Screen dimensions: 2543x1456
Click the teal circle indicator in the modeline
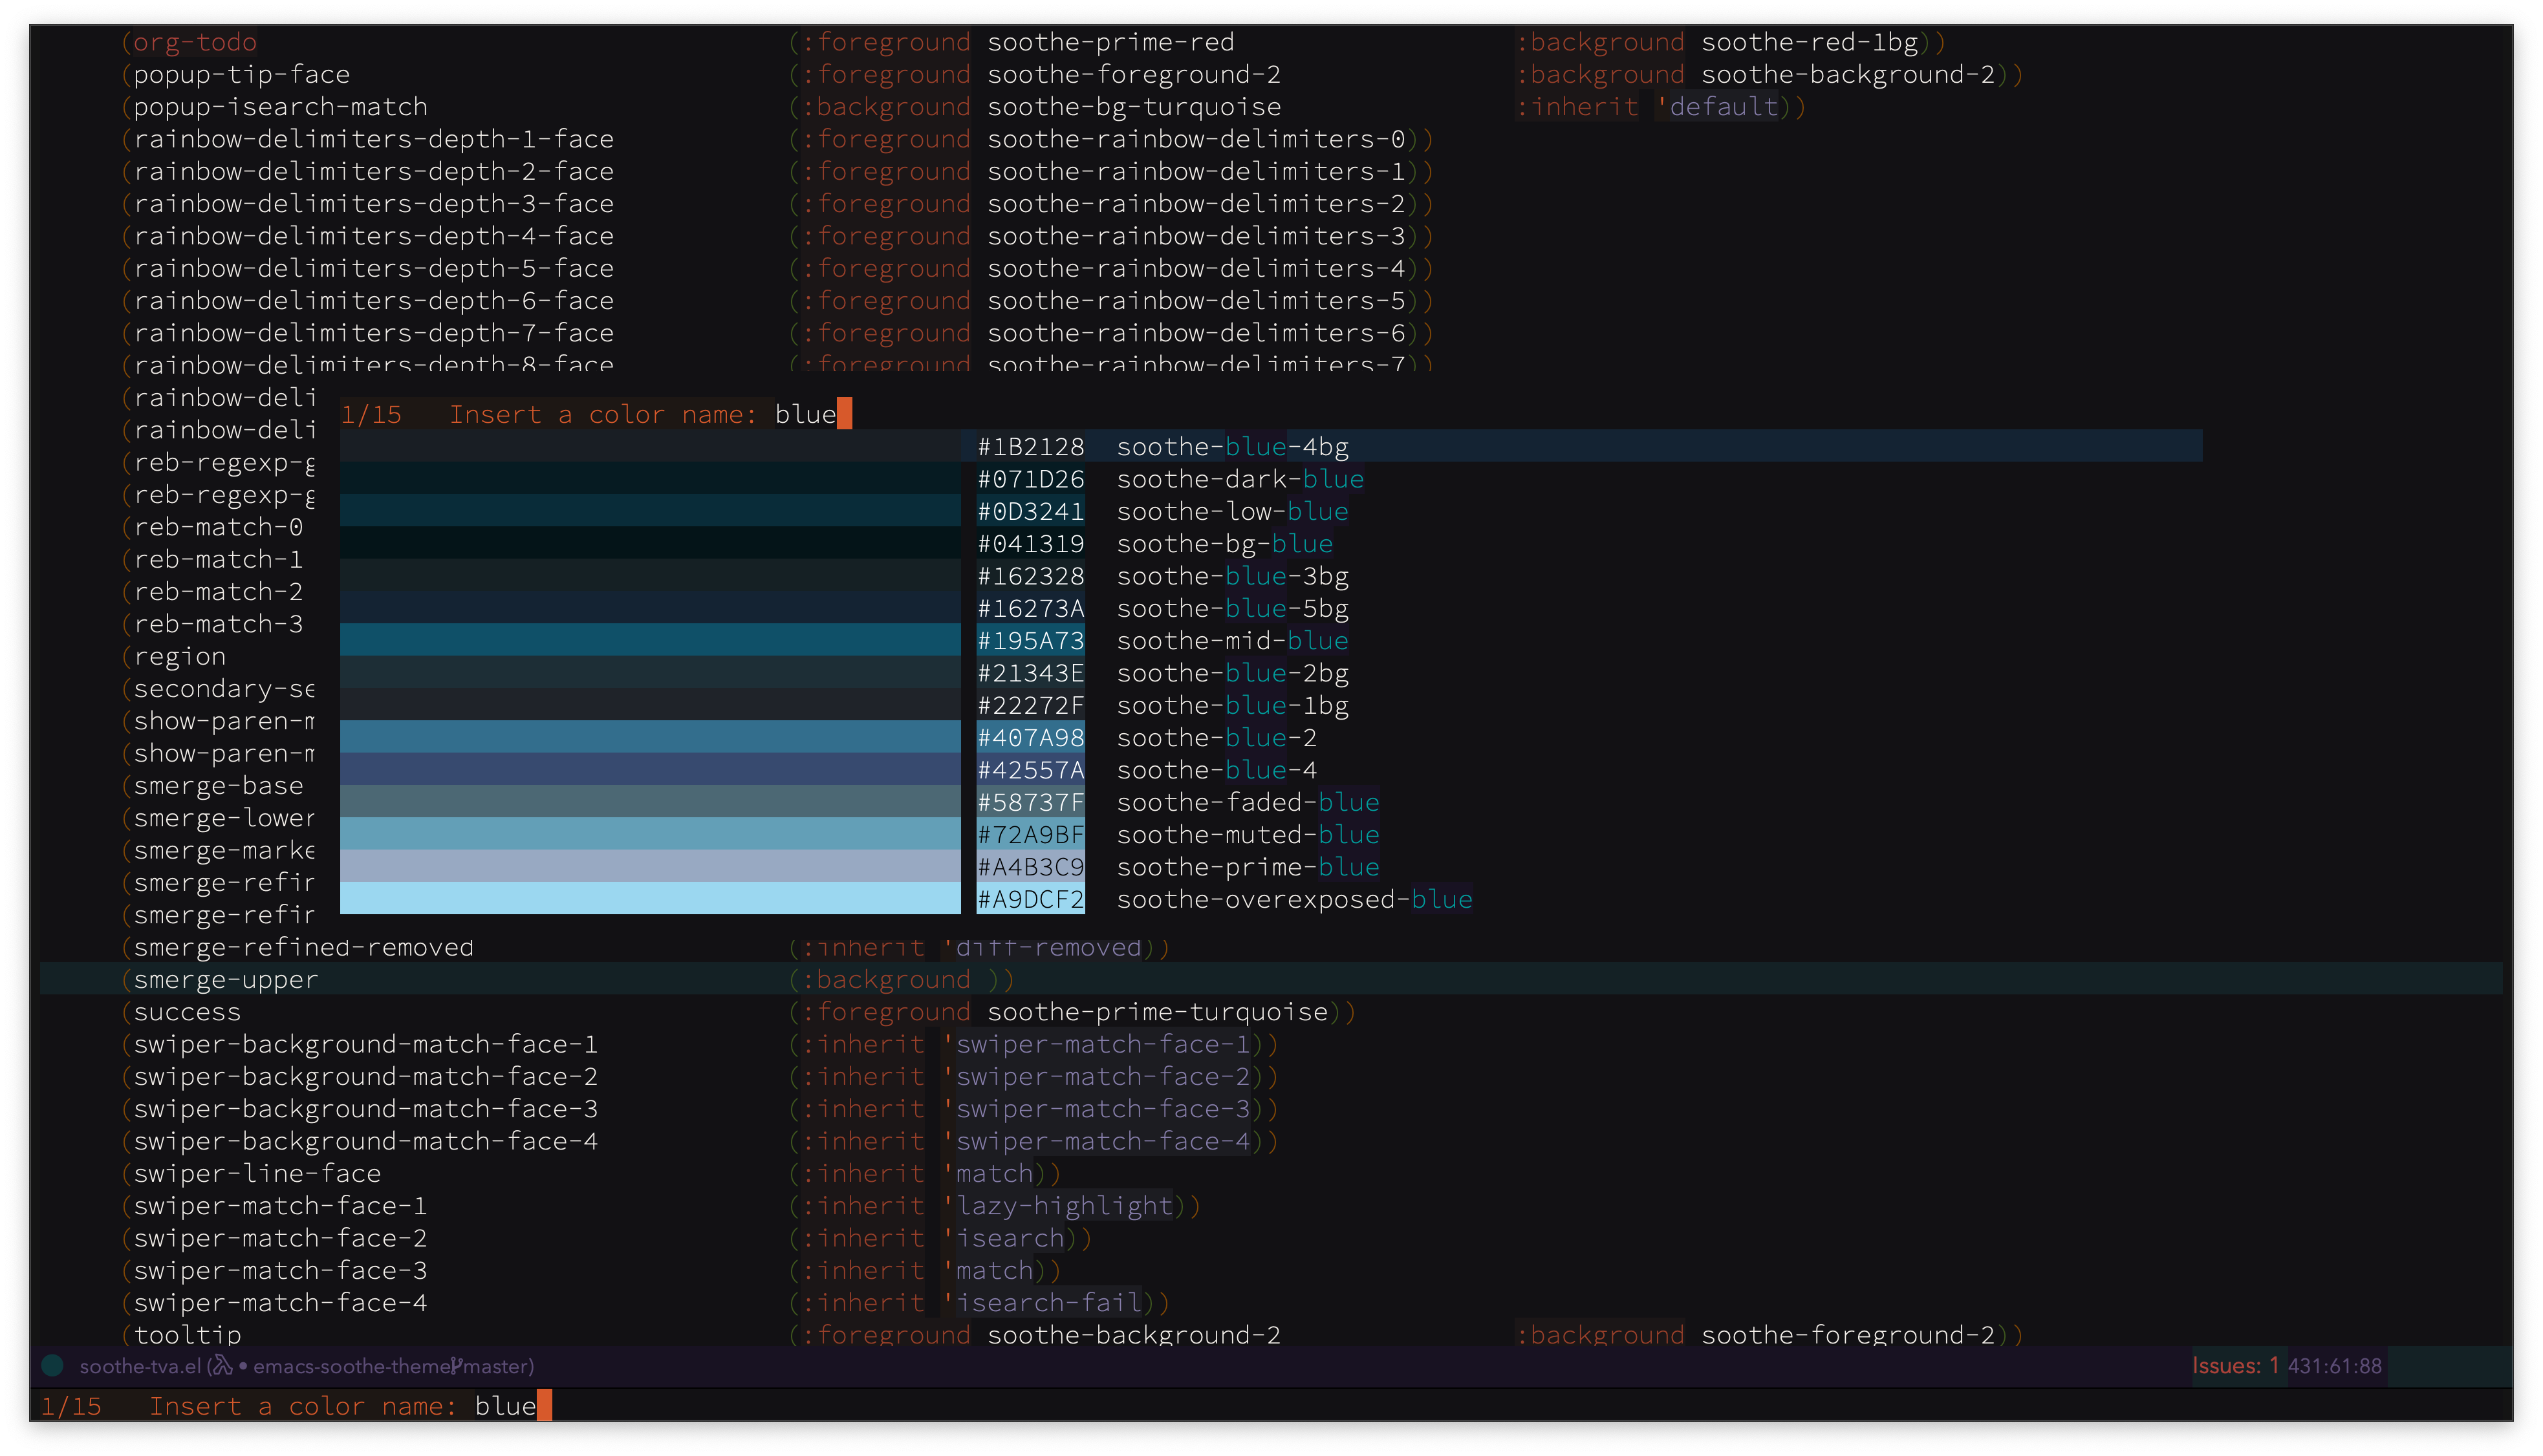tap(53, 1365)
